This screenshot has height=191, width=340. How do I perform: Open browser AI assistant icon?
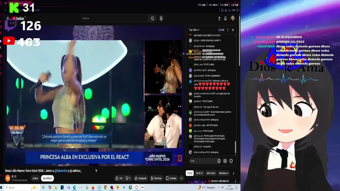coord(233,10)
